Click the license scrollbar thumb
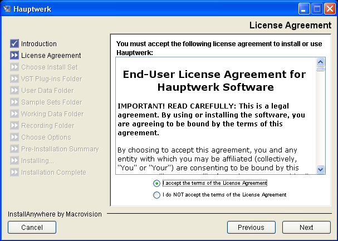 321,69
